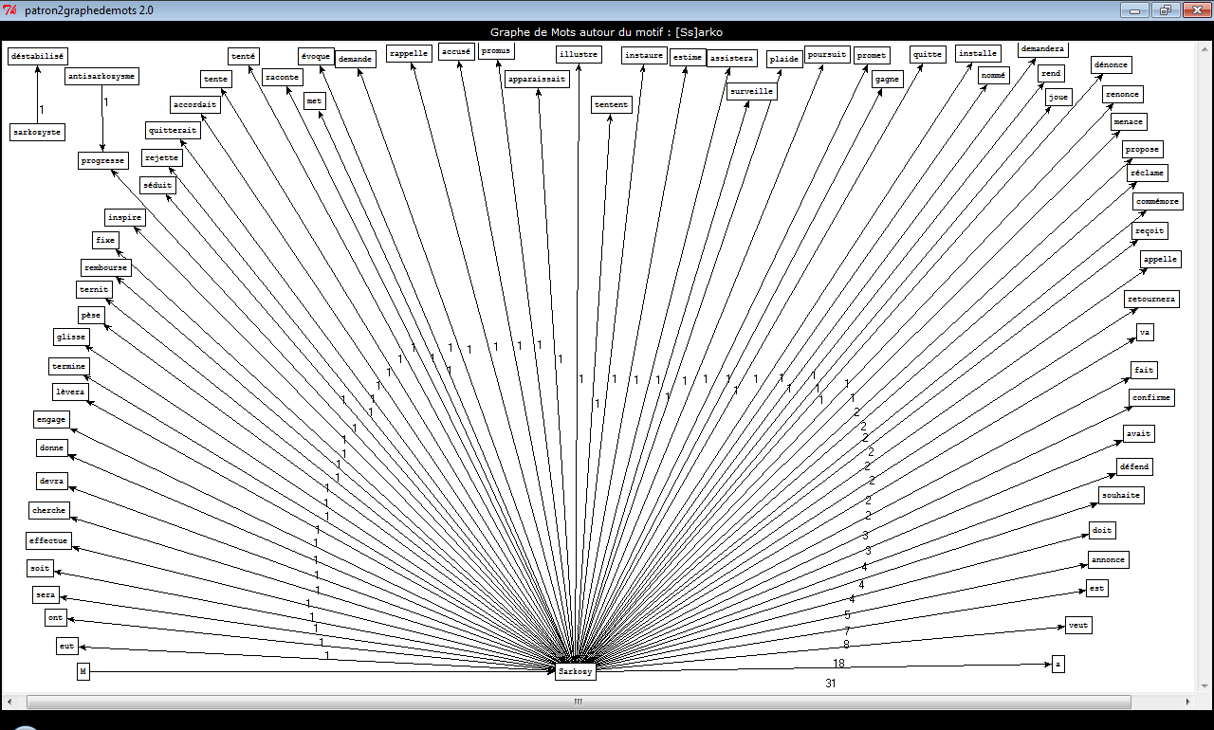Click the horizontal scrollbar thumb
Viewport: 1214px width, 730px height.
point(579,702)
